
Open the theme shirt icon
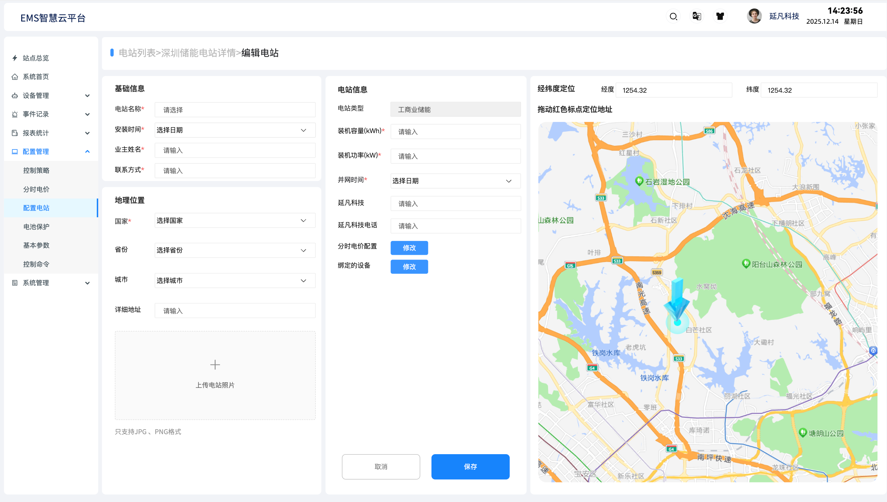pyautogui.click(x=720, y=16)
